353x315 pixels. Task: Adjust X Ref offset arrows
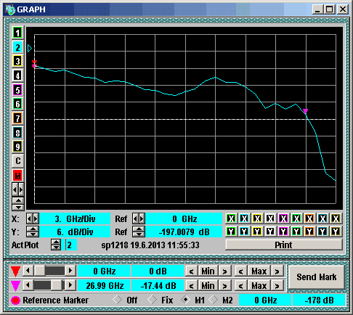[x=139, y=219]
